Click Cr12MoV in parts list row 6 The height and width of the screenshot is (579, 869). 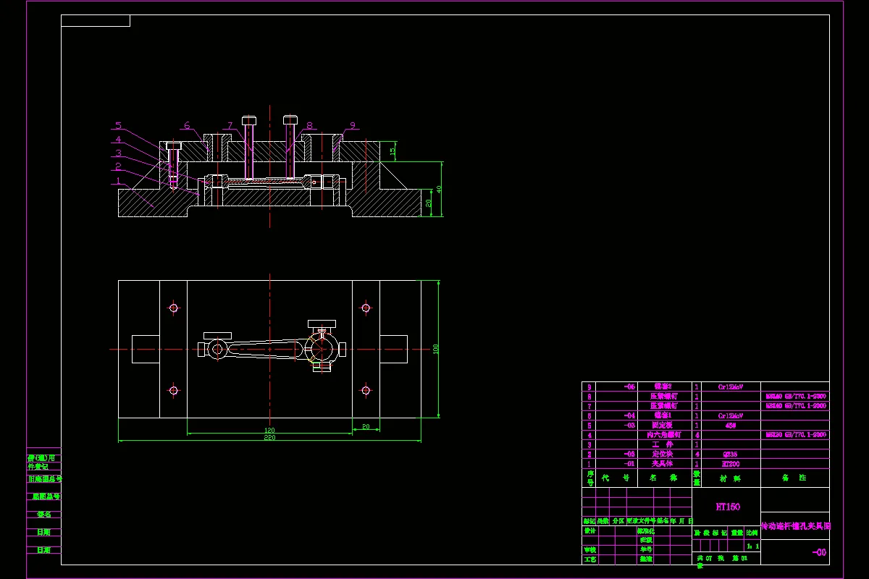point(730,416)
